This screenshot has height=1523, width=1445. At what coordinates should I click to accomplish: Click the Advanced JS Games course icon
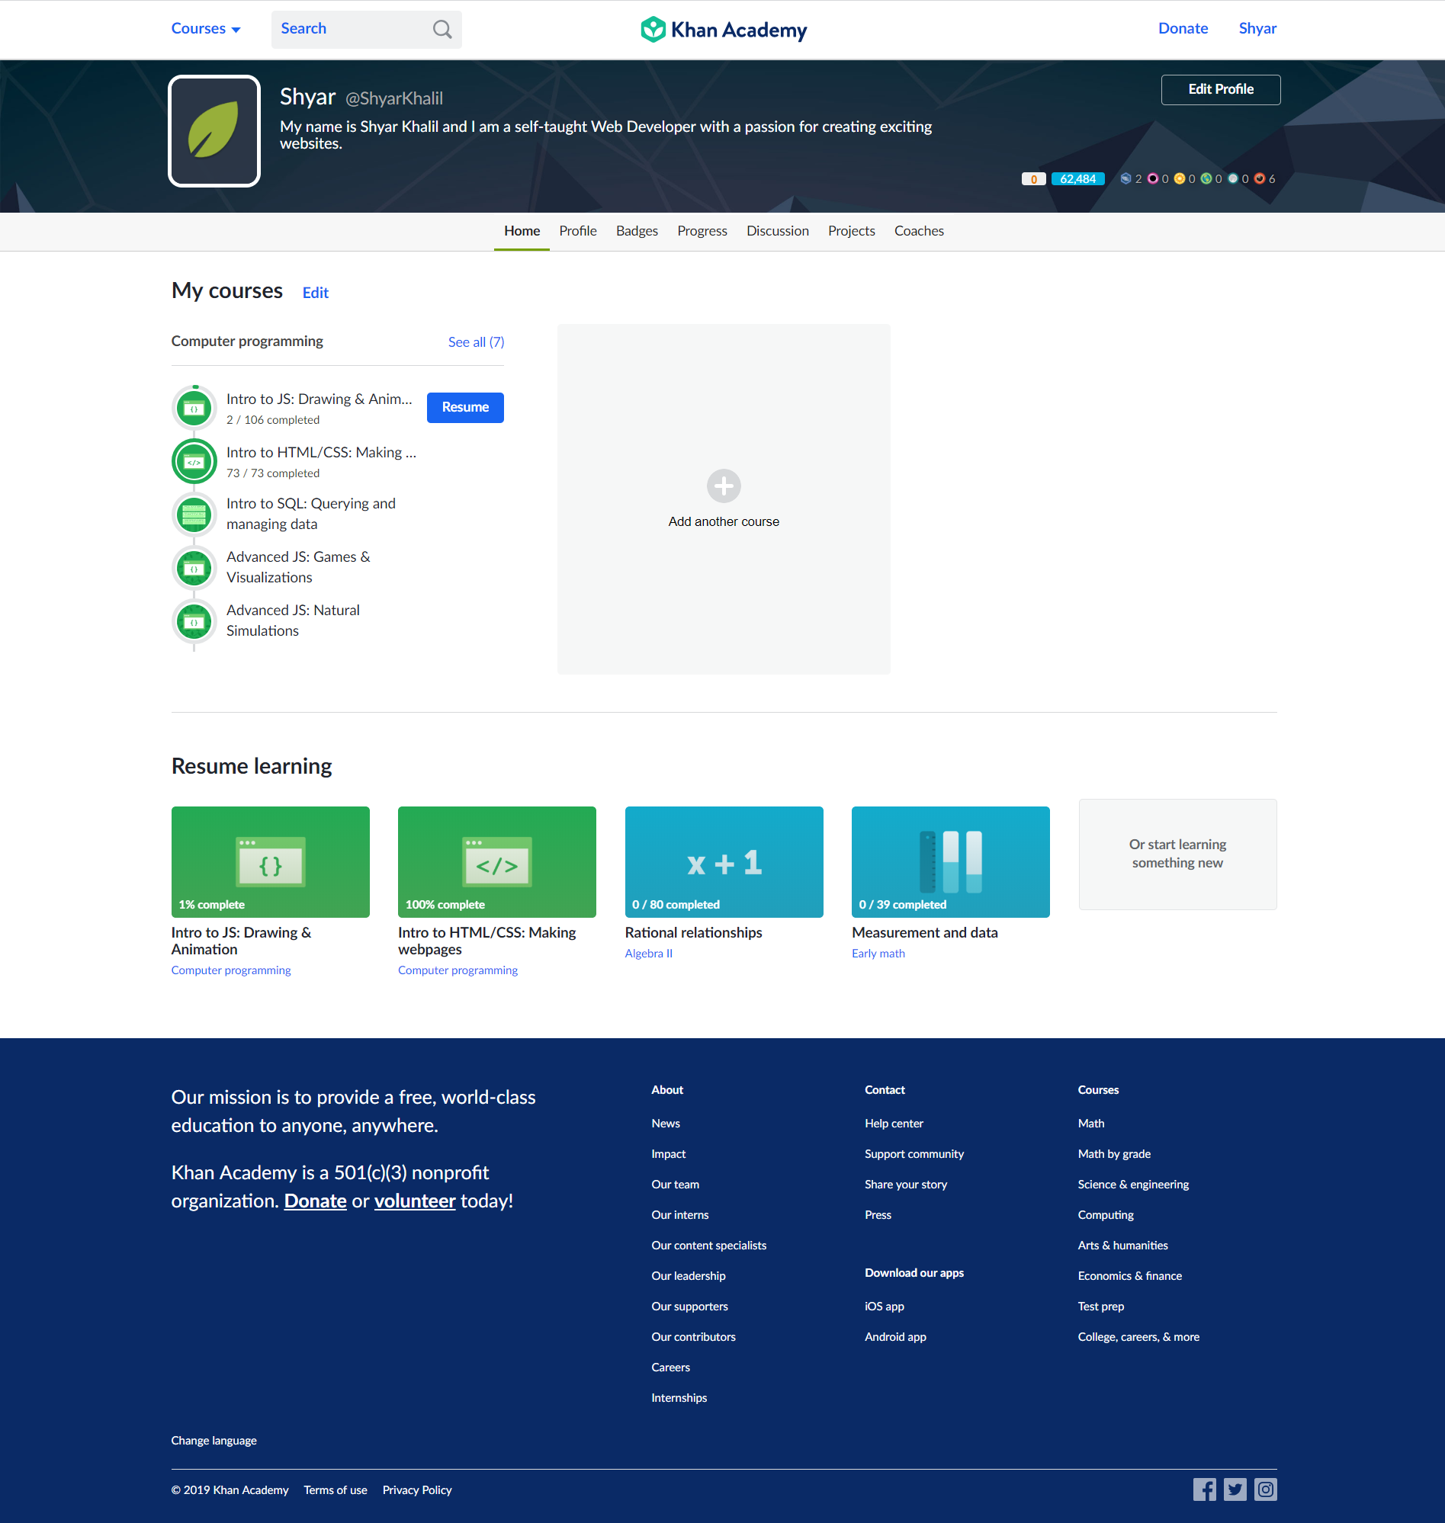coord(194,568)
